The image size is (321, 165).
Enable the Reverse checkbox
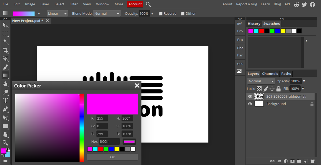click(161, 14)
